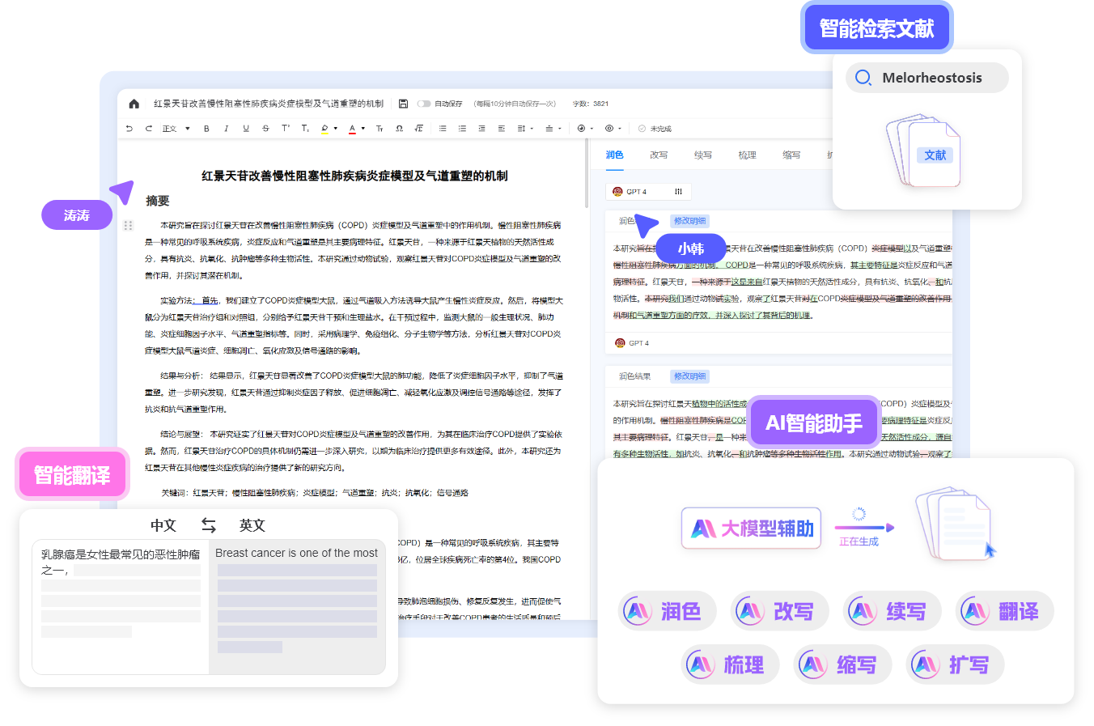Screen dimensions: 1094x726
Task: Toggle the 自动保存 auto-save switch
Action: coord(424,104)
